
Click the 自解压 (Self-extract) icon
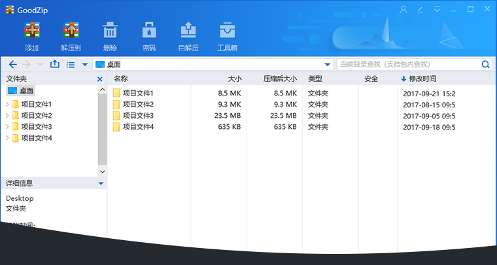point(188,32)
